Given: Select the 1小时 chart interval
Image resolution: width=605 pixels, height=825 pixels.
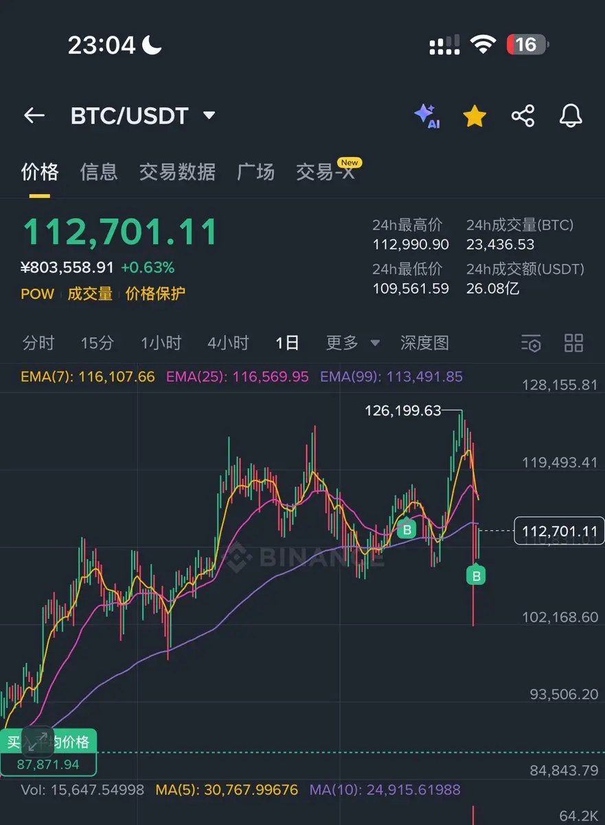Looking at the screenshot, I should 161,342.
